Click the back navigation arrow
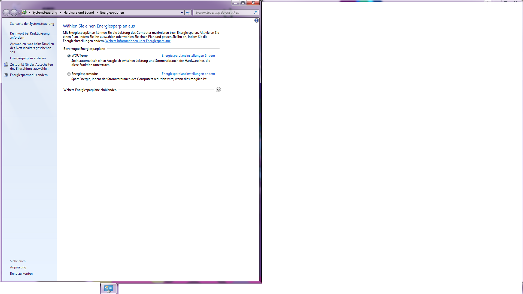This screenshot has height=294, width=523. pos(6,13)
